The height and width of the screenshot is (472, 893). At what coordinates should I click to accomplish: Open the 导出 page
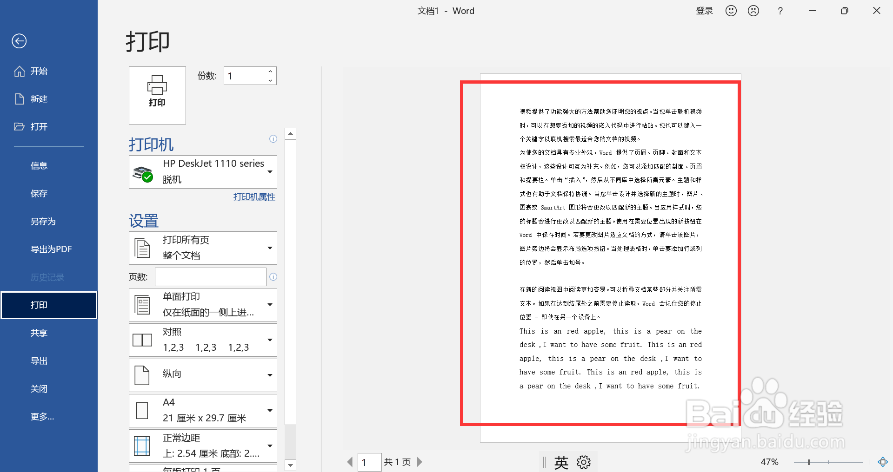point(39,361)
